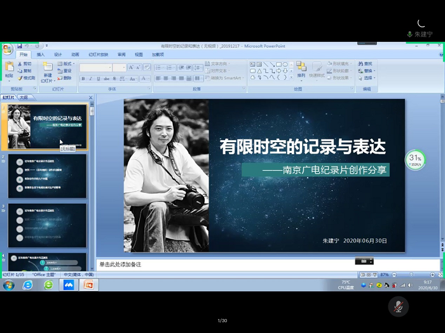Select the second slide thumbnail

coord(47,176)
